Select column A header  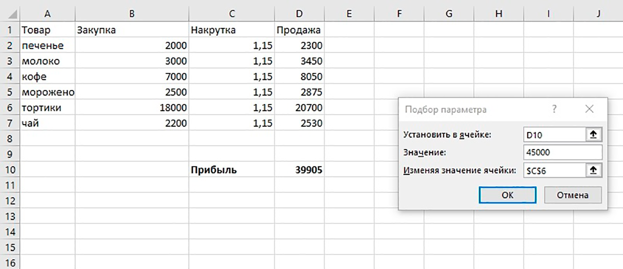[x=48, y=14]
